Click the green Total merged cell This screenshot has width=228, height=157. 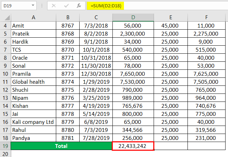(61, 146)
